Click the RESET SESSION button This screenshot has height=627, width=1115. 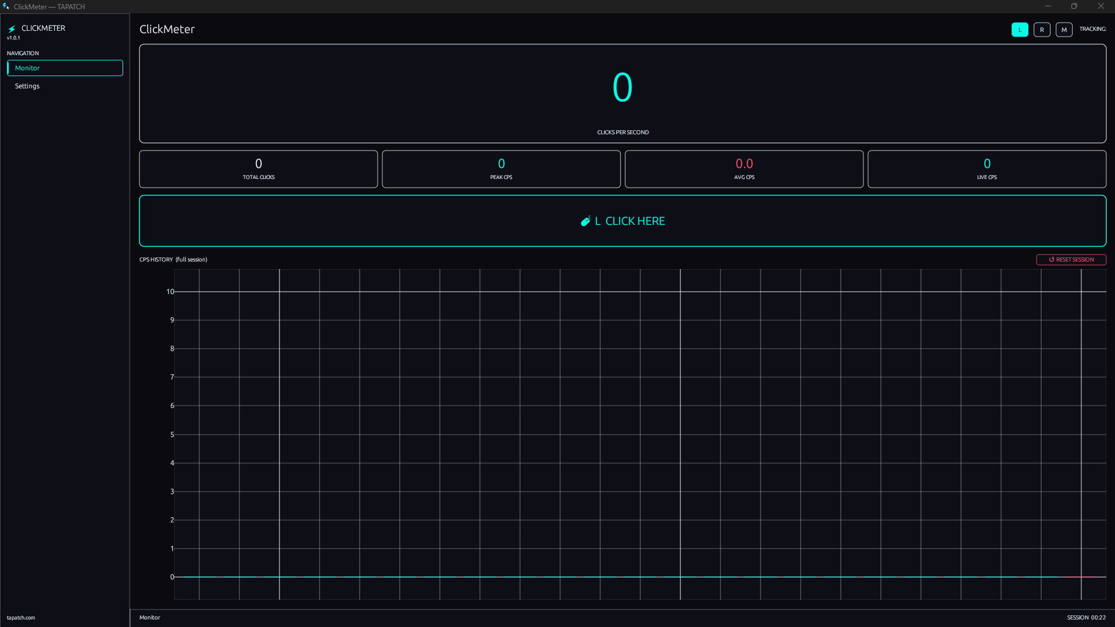click(x=1071, y=260)
